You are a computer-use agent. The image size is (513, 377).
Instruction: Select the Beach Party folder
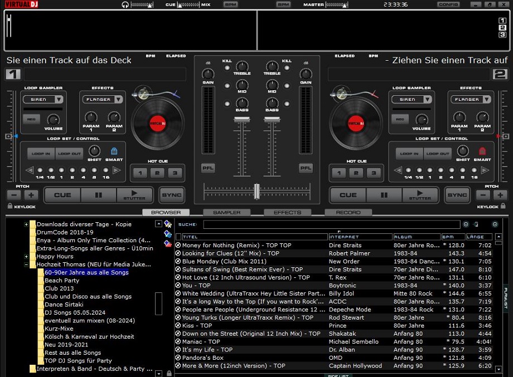[62, 280]
